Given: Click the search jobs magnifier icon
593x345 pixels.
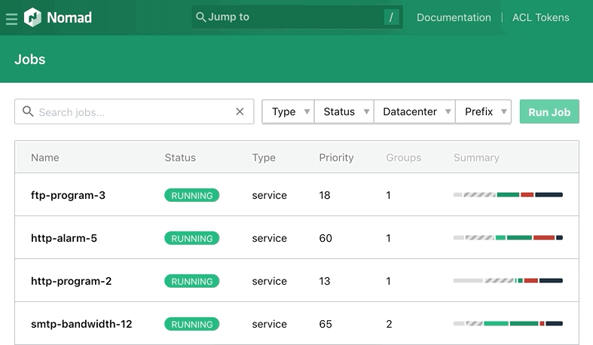Looking at the screenshot, I should 28,111.
